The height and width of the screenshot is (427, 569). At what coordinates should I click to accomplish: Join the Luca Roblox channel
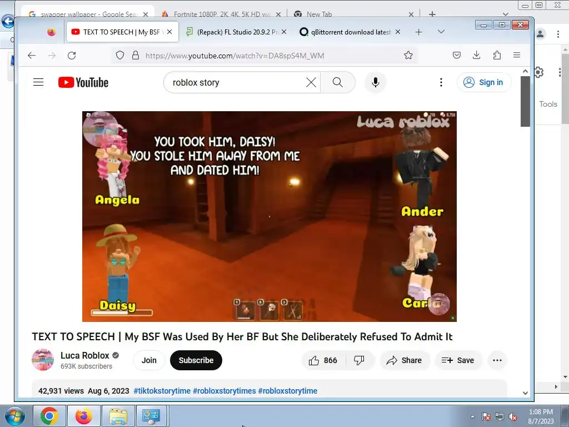(x=149, y=360)
